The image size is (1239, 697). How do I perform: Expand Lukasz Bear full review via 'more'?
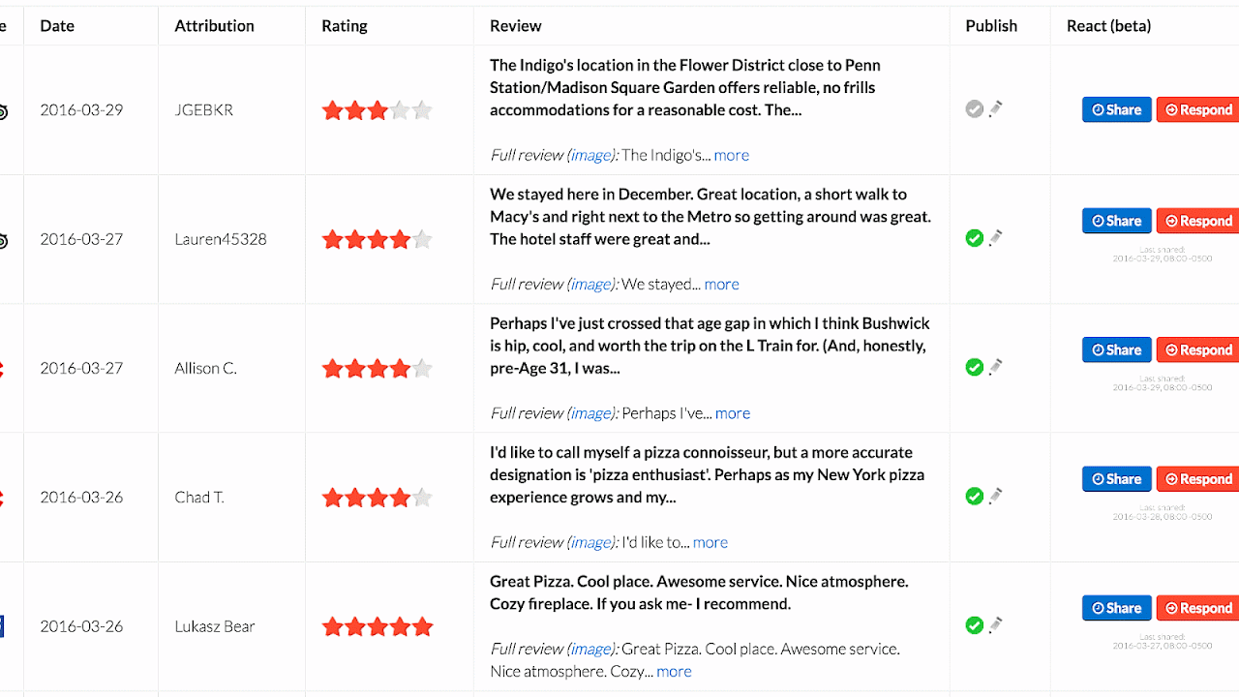674,672
